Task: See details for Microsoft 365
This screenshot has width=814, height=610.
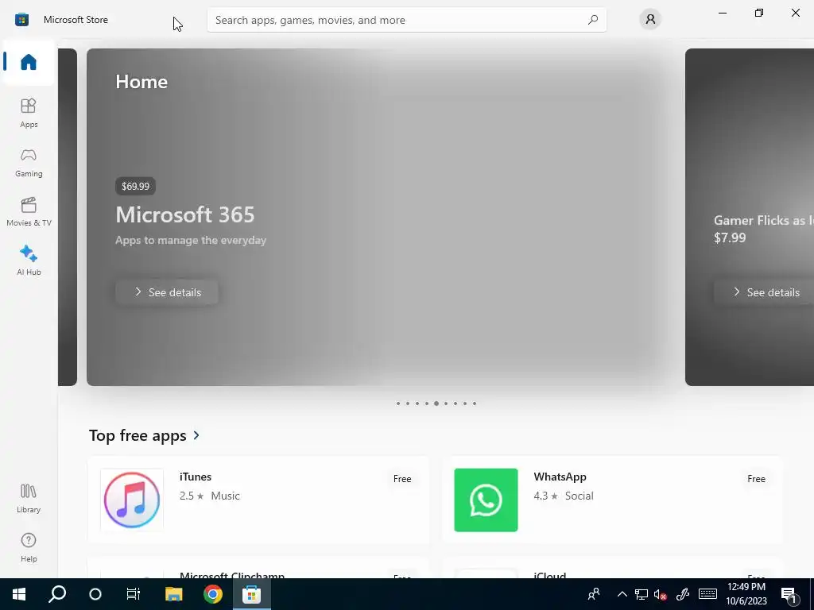Action: 167,292
